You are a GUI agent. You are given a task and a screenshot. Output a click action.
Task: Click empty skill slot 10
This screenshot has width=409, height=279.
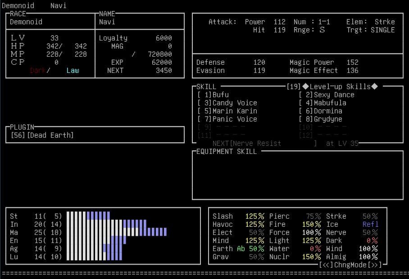tap(323, 127)
